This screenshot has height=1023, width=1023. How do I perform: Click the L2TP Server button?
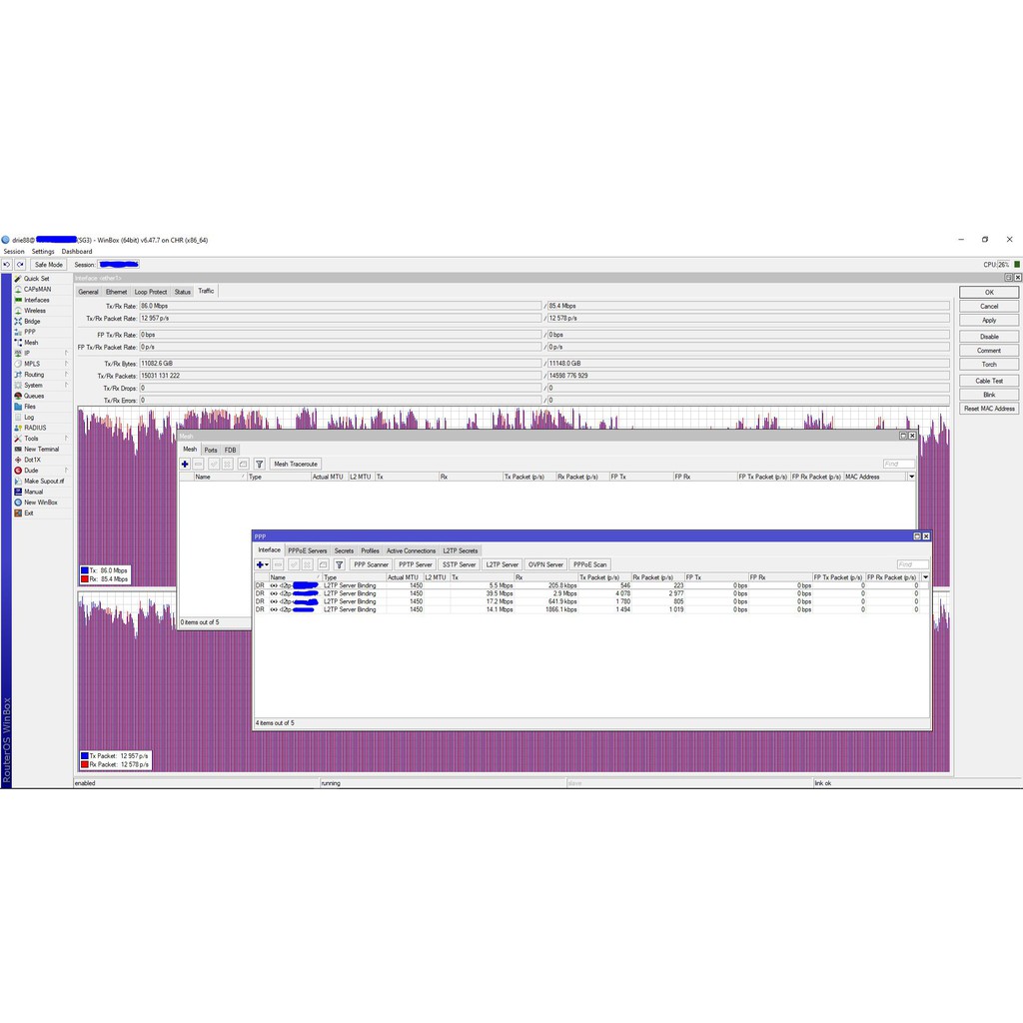[503, 564]
